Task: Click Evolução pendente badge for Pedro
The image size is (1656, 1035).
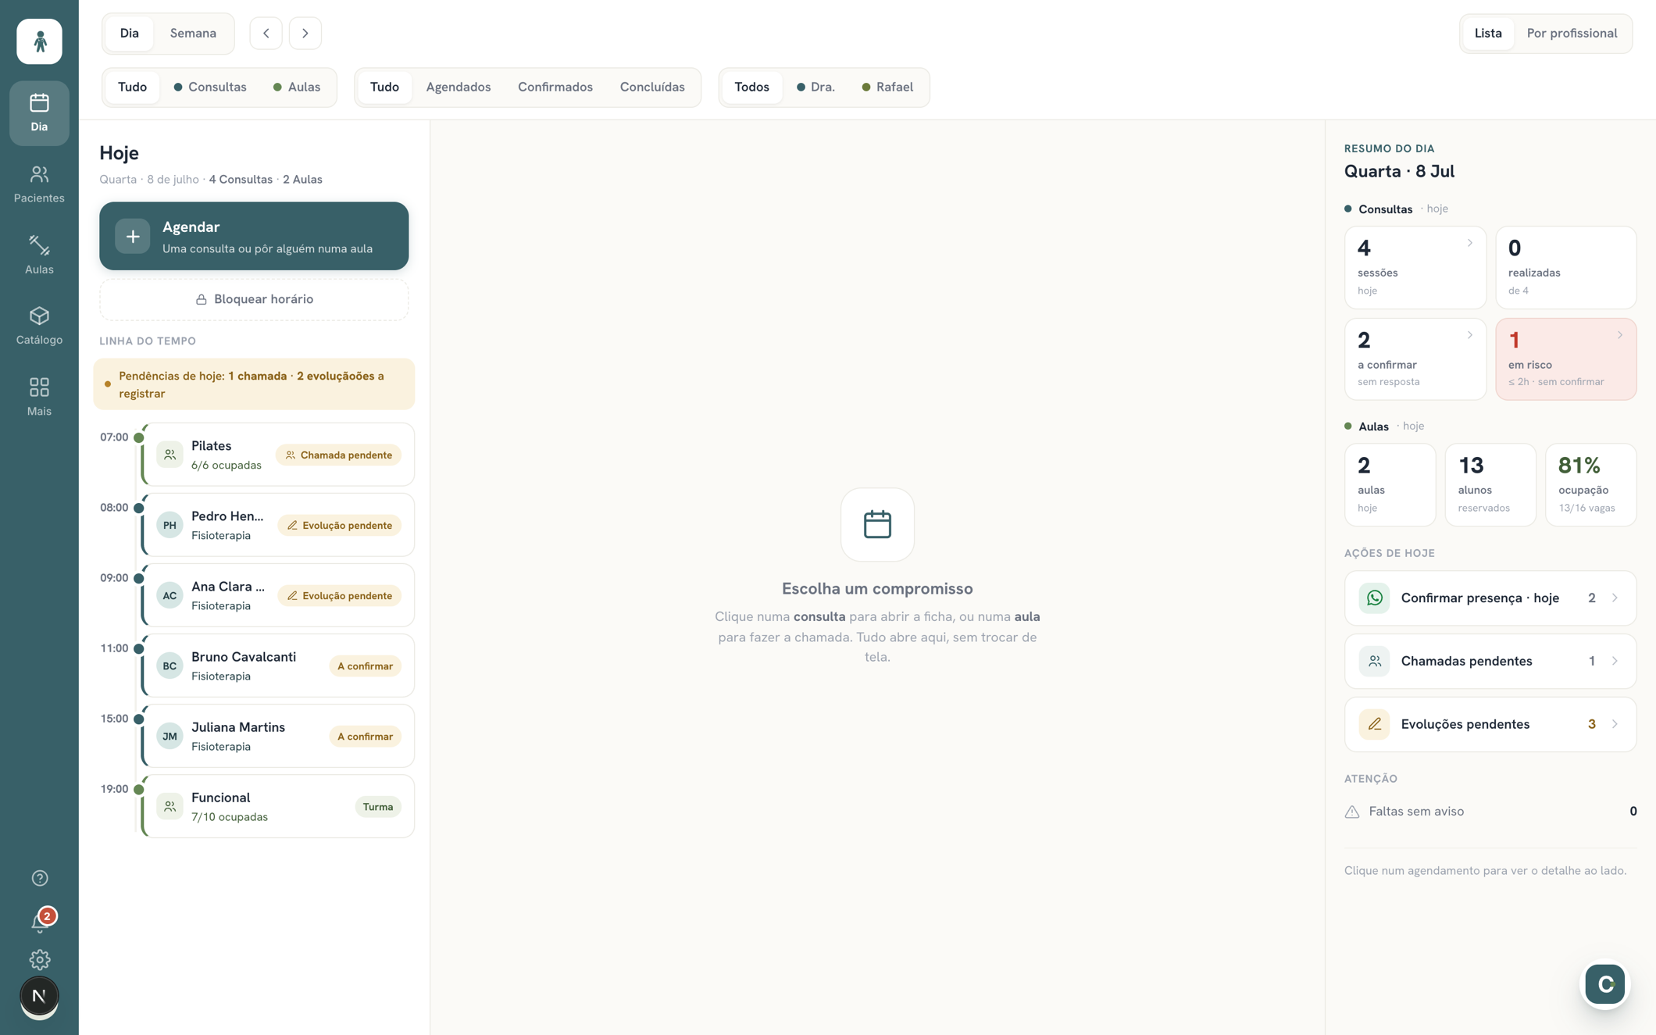Action: (339, 526)
